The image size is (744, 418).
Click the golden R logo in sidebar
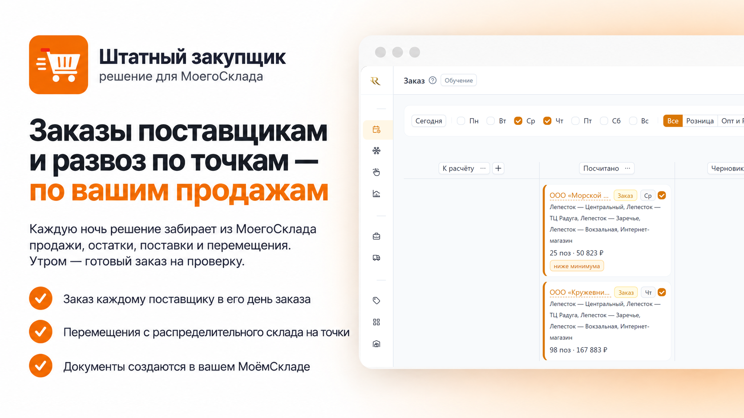(376, 81)
